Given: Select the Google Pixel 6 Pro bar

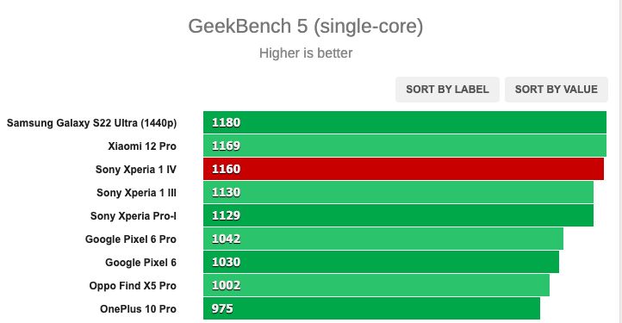Looking at the screenshot, I should [x=383, y=239].
